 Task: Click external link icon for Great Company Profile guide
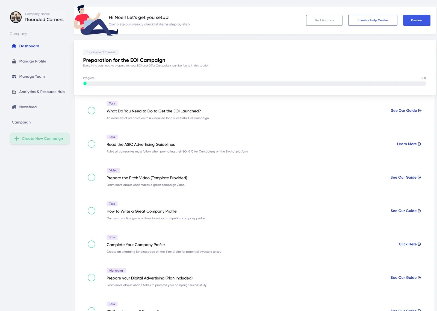click(x=420, y=211)
